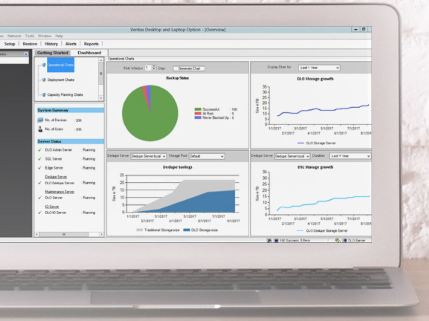Image resolution: width=429 pixels, height=321 pixels.
Task: Click the DLO Server icon in the status bar
Action: tap(345, 240)
